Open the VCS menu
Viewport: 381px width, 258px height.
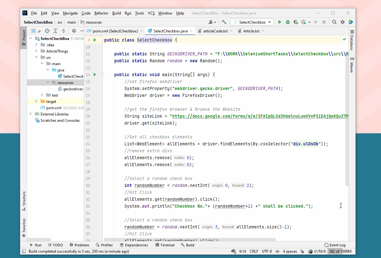[151, 13]
